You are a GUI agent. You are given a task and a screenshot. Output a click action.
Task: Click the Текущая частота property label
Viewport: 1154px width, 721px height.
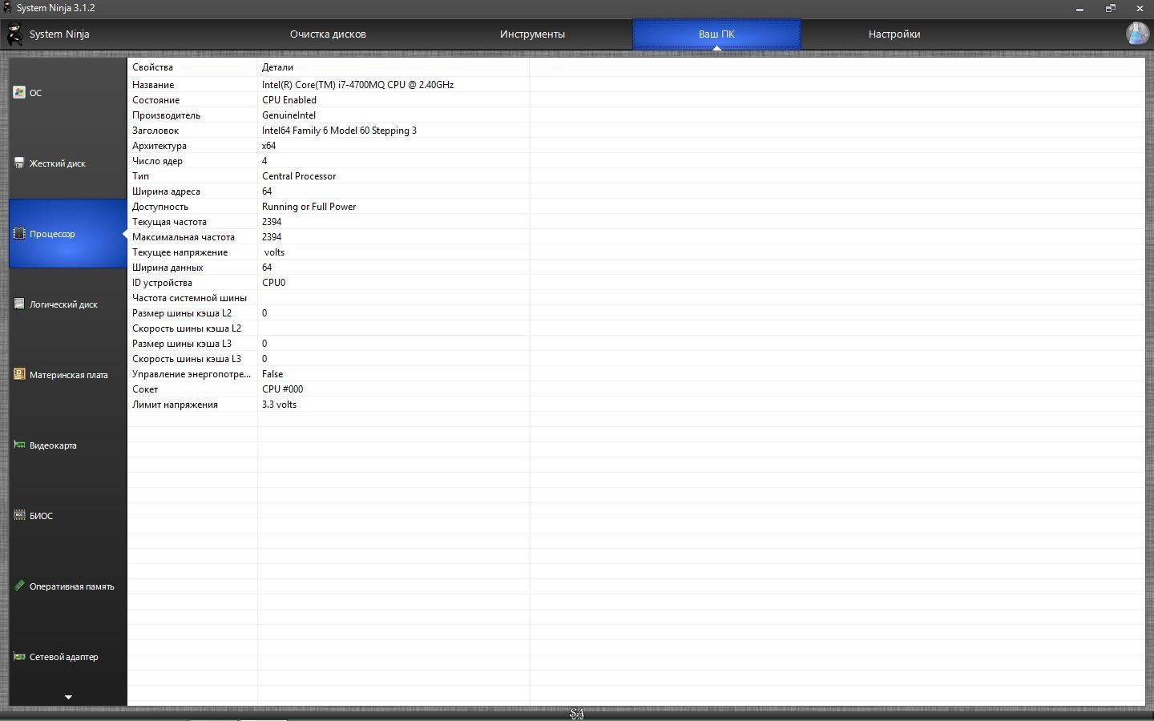[169, 222]
